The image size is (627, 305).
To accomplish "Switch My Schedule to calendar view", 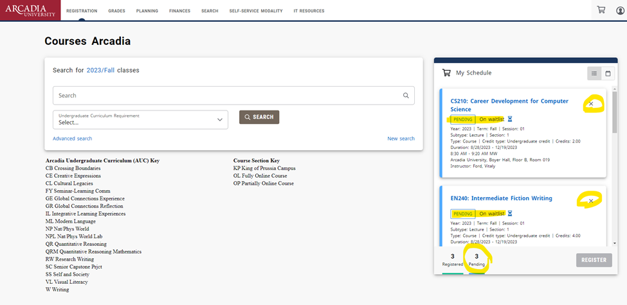I will click(x=608, y=73).
